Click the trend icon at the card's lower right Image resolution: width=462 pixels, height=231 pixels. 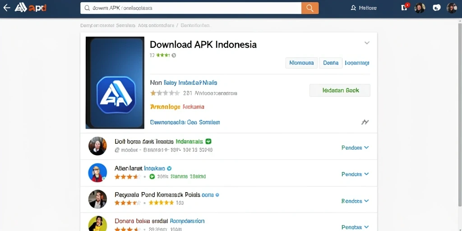[365, 122]
